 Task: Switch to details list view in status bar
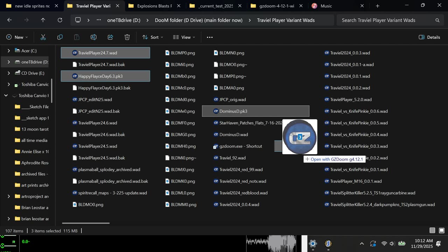tap(432, 231)
